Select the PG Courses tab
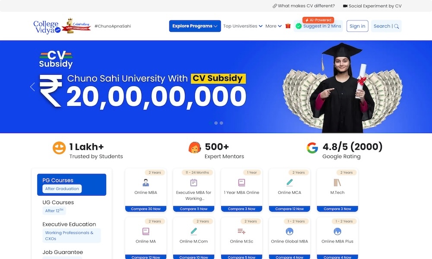 72,184
